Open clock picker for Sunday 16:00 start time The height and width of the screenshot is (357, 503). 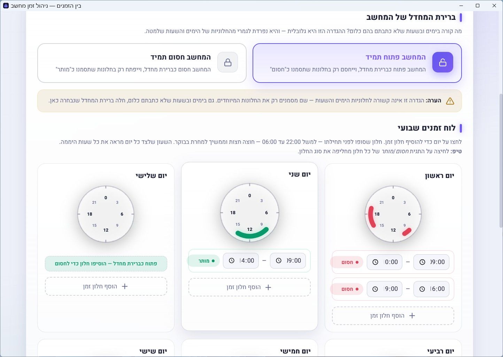coord(422,289)
